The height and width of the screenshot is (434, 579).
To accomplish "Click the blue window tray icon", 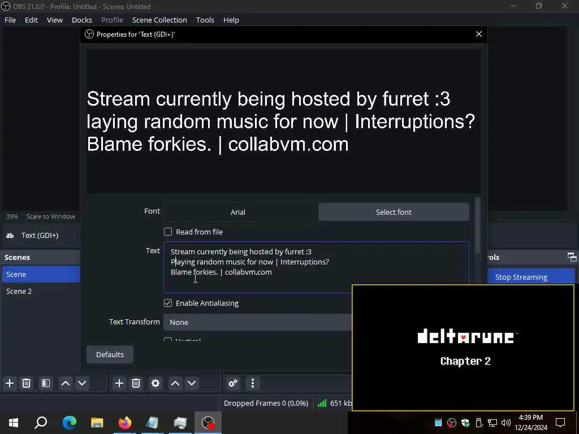I will [x=438, y=423].
